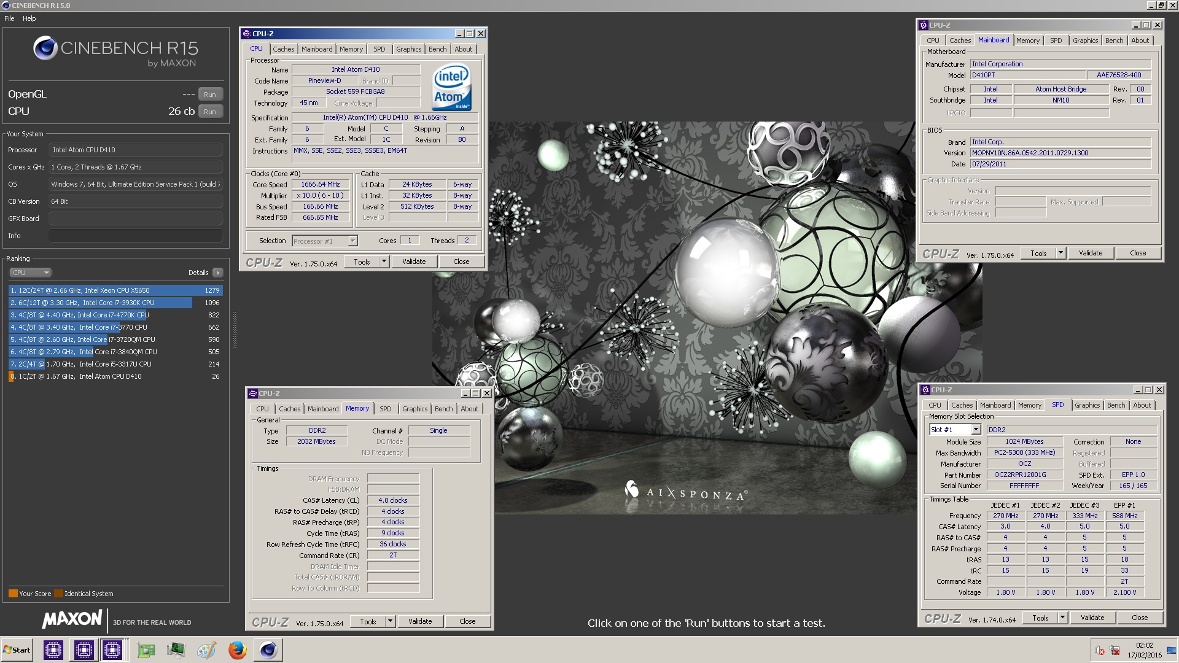Open Graphics tab in CPU-Z Mainboard window
This screenshot has width=1179, height=663.
point(1085,41)
